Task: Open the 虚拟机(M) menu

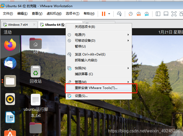Action: 54,14
